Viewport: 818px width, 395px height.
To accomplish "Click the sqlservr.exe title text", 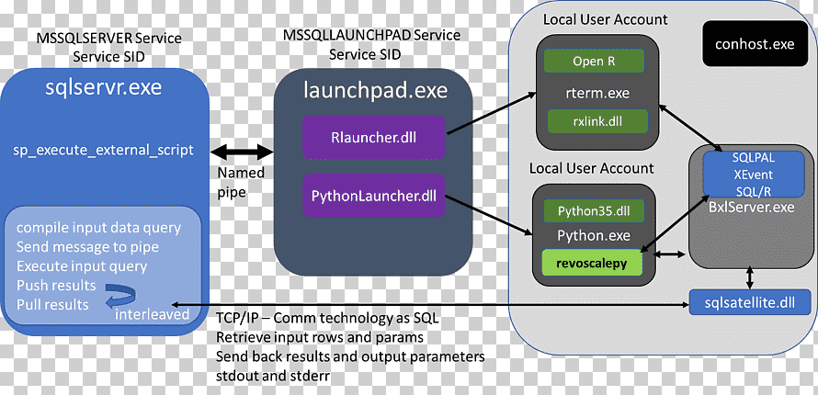I will [x=104, y=88].
